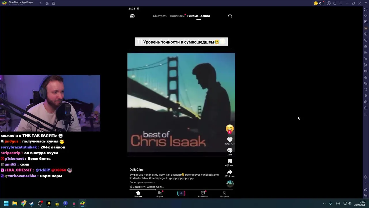This screenshot has width=369, height=208.
Task: Open Steam on taskbar
Action: click(31, 203)
